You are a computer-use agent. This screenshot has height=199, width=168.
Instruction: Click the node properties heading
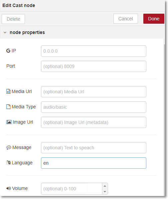tap(27, 32)
